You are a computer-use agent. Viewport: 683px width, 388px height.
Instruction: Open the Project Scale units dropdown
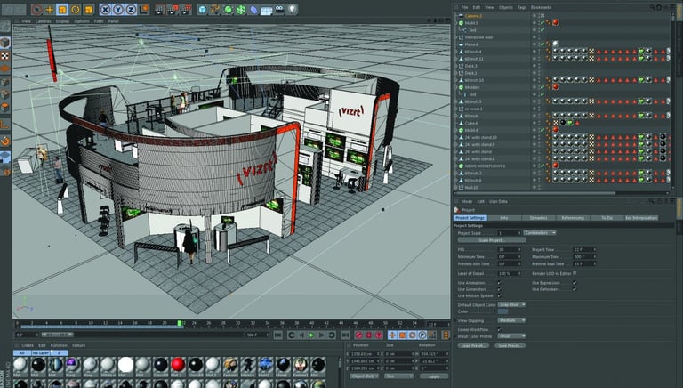(x=540, y=233)
